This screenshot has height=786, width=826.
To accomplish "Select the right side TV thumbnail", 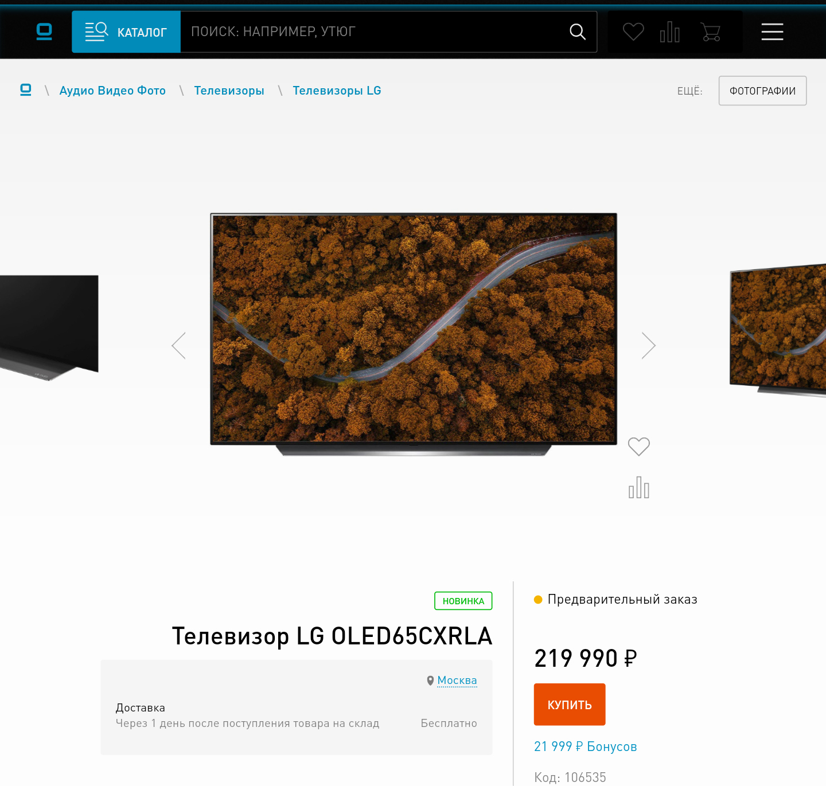I will click(x=778, y=331).
